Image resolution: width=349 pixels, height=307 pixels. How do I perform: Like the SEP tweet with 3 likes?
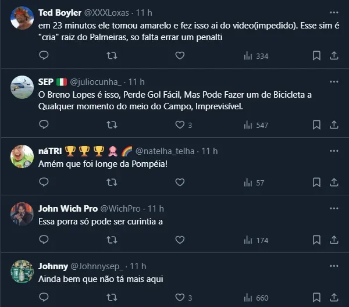(x=180, y=125)
